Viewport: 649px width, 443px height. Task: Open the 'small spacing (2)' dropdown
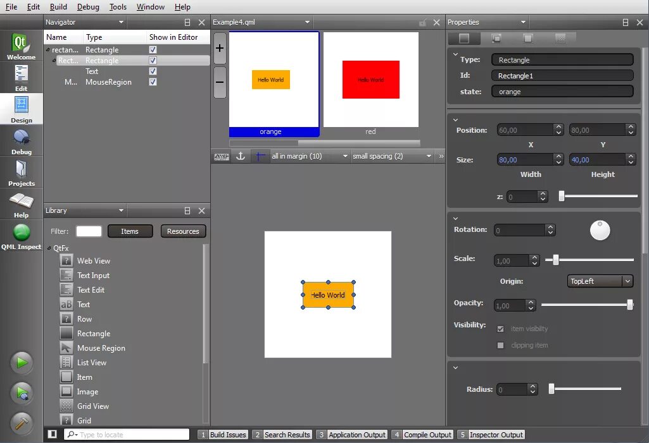coord(391,156)
